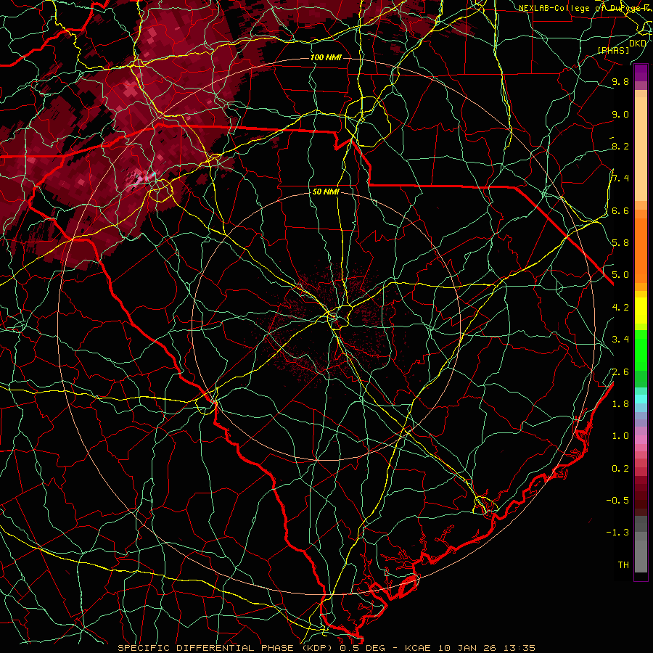The width and height of the screenshot is (653, 653).
Task: Click the "KCAE" radar site identifier
Action: coord(417,648)
